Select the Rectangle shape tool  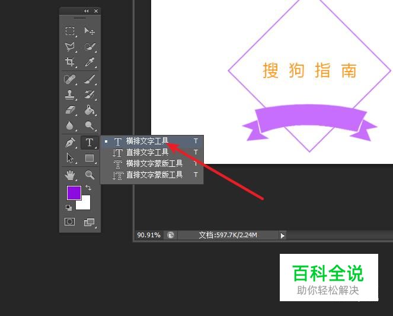point(90,158)
